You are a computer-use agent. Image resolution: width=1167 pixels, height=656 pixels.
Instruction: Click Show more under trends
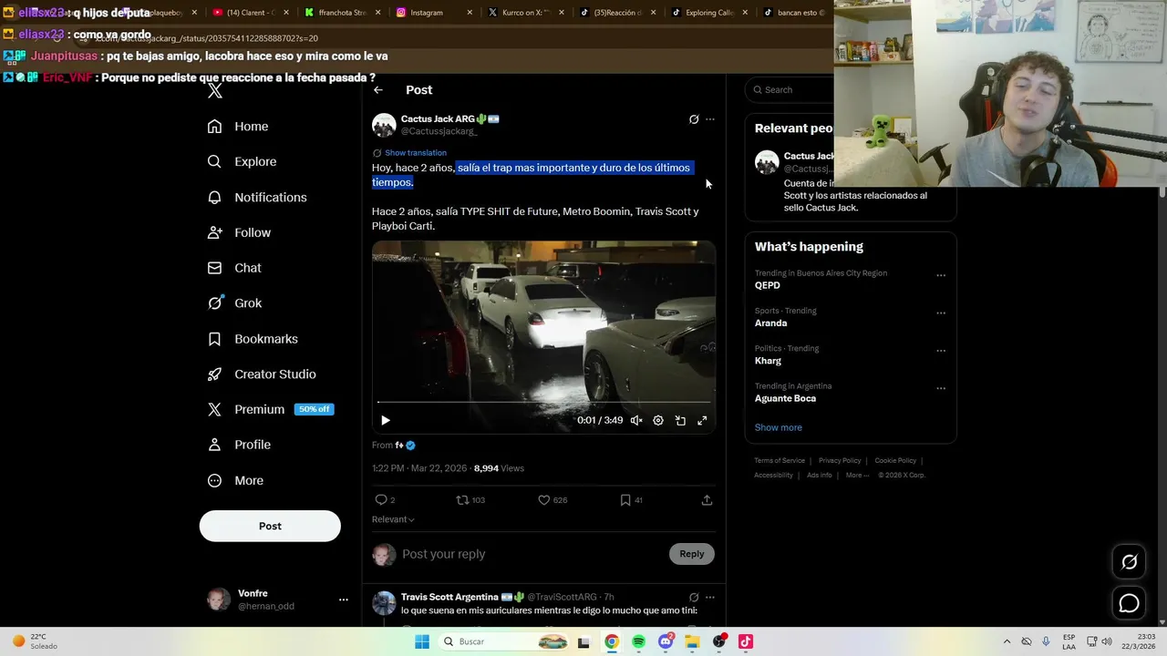click(x=779, y=427)
